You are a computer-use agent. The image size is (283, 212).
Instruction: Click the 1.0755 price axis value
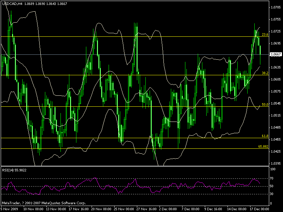[276, 19]
